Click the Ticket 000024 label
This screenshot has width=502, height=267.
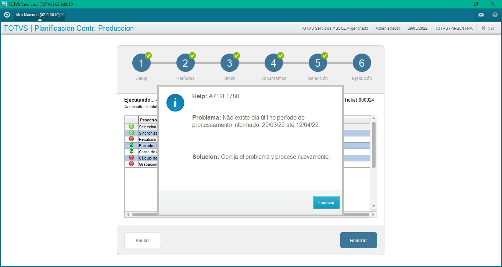click(359, 100)
